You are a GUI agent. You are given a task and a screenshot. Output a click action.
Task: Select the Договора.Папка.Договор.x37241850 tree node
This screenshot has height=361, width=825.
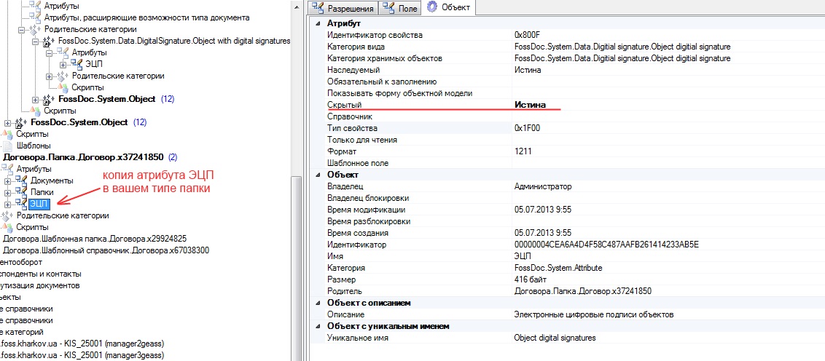[x=83, y=157]
